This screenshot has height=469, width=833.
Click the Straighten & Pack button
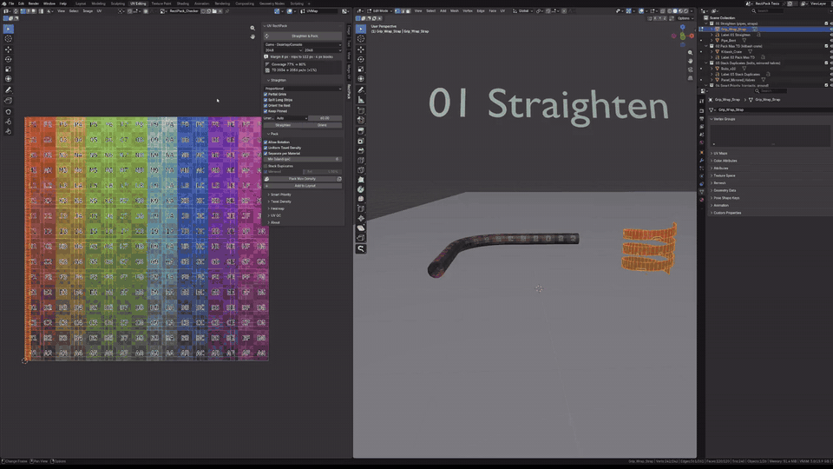(304, 36)
